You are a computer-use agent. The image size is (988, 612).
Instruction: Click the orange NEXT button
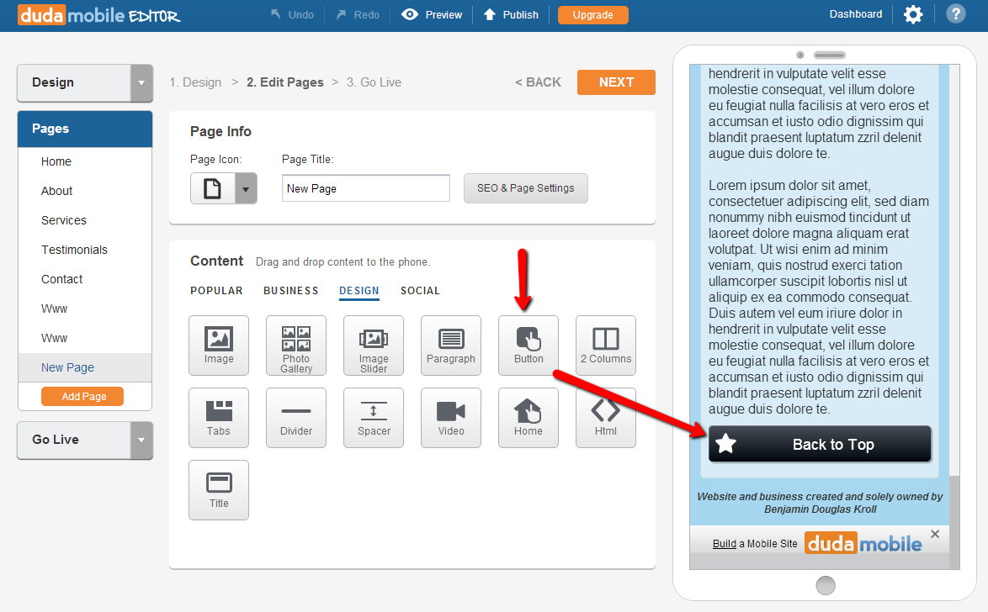616,82
